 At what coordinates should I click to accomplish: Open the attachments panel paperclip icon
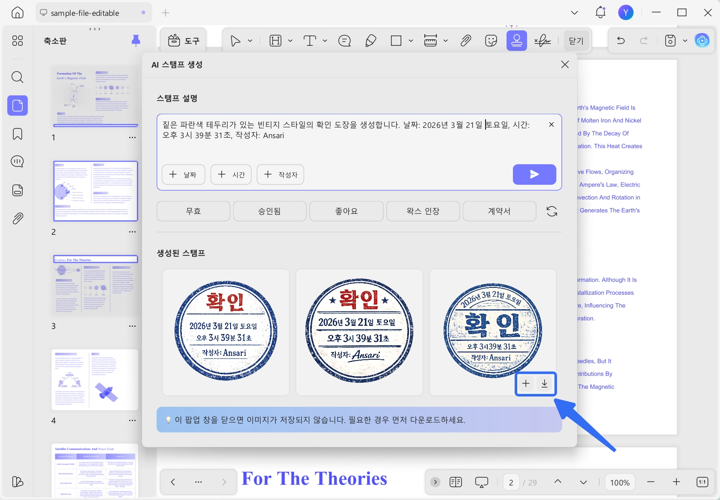tap(18, 219)
